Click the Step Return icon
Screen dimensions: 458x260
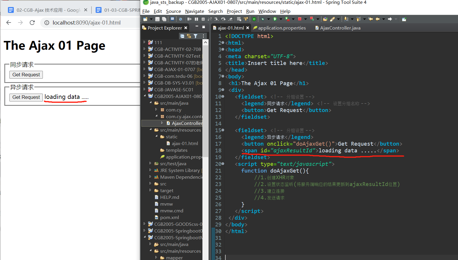click(230, 19)
